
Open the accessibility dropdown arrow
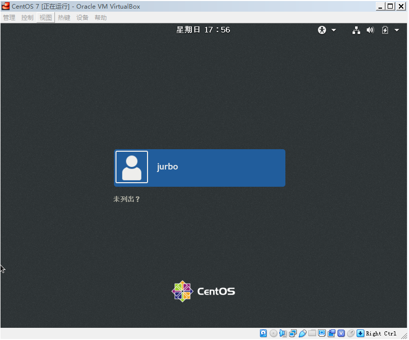click(x=334, y=30)
